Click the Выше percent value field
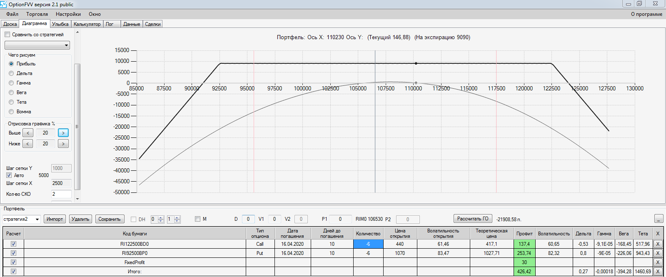This screenshot has height=277, width=666. 45,133
